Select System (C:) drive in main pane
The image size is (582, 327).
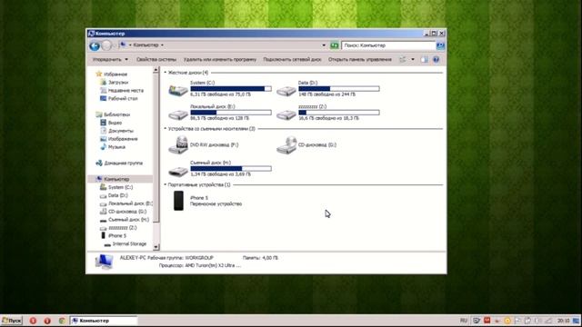tap(220, 89)
